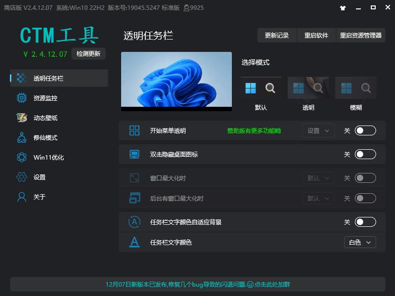Screen dimensions: 395x296
Task: Click the 资源监控 chip icon in sidebar
Action: pos(21,98)
